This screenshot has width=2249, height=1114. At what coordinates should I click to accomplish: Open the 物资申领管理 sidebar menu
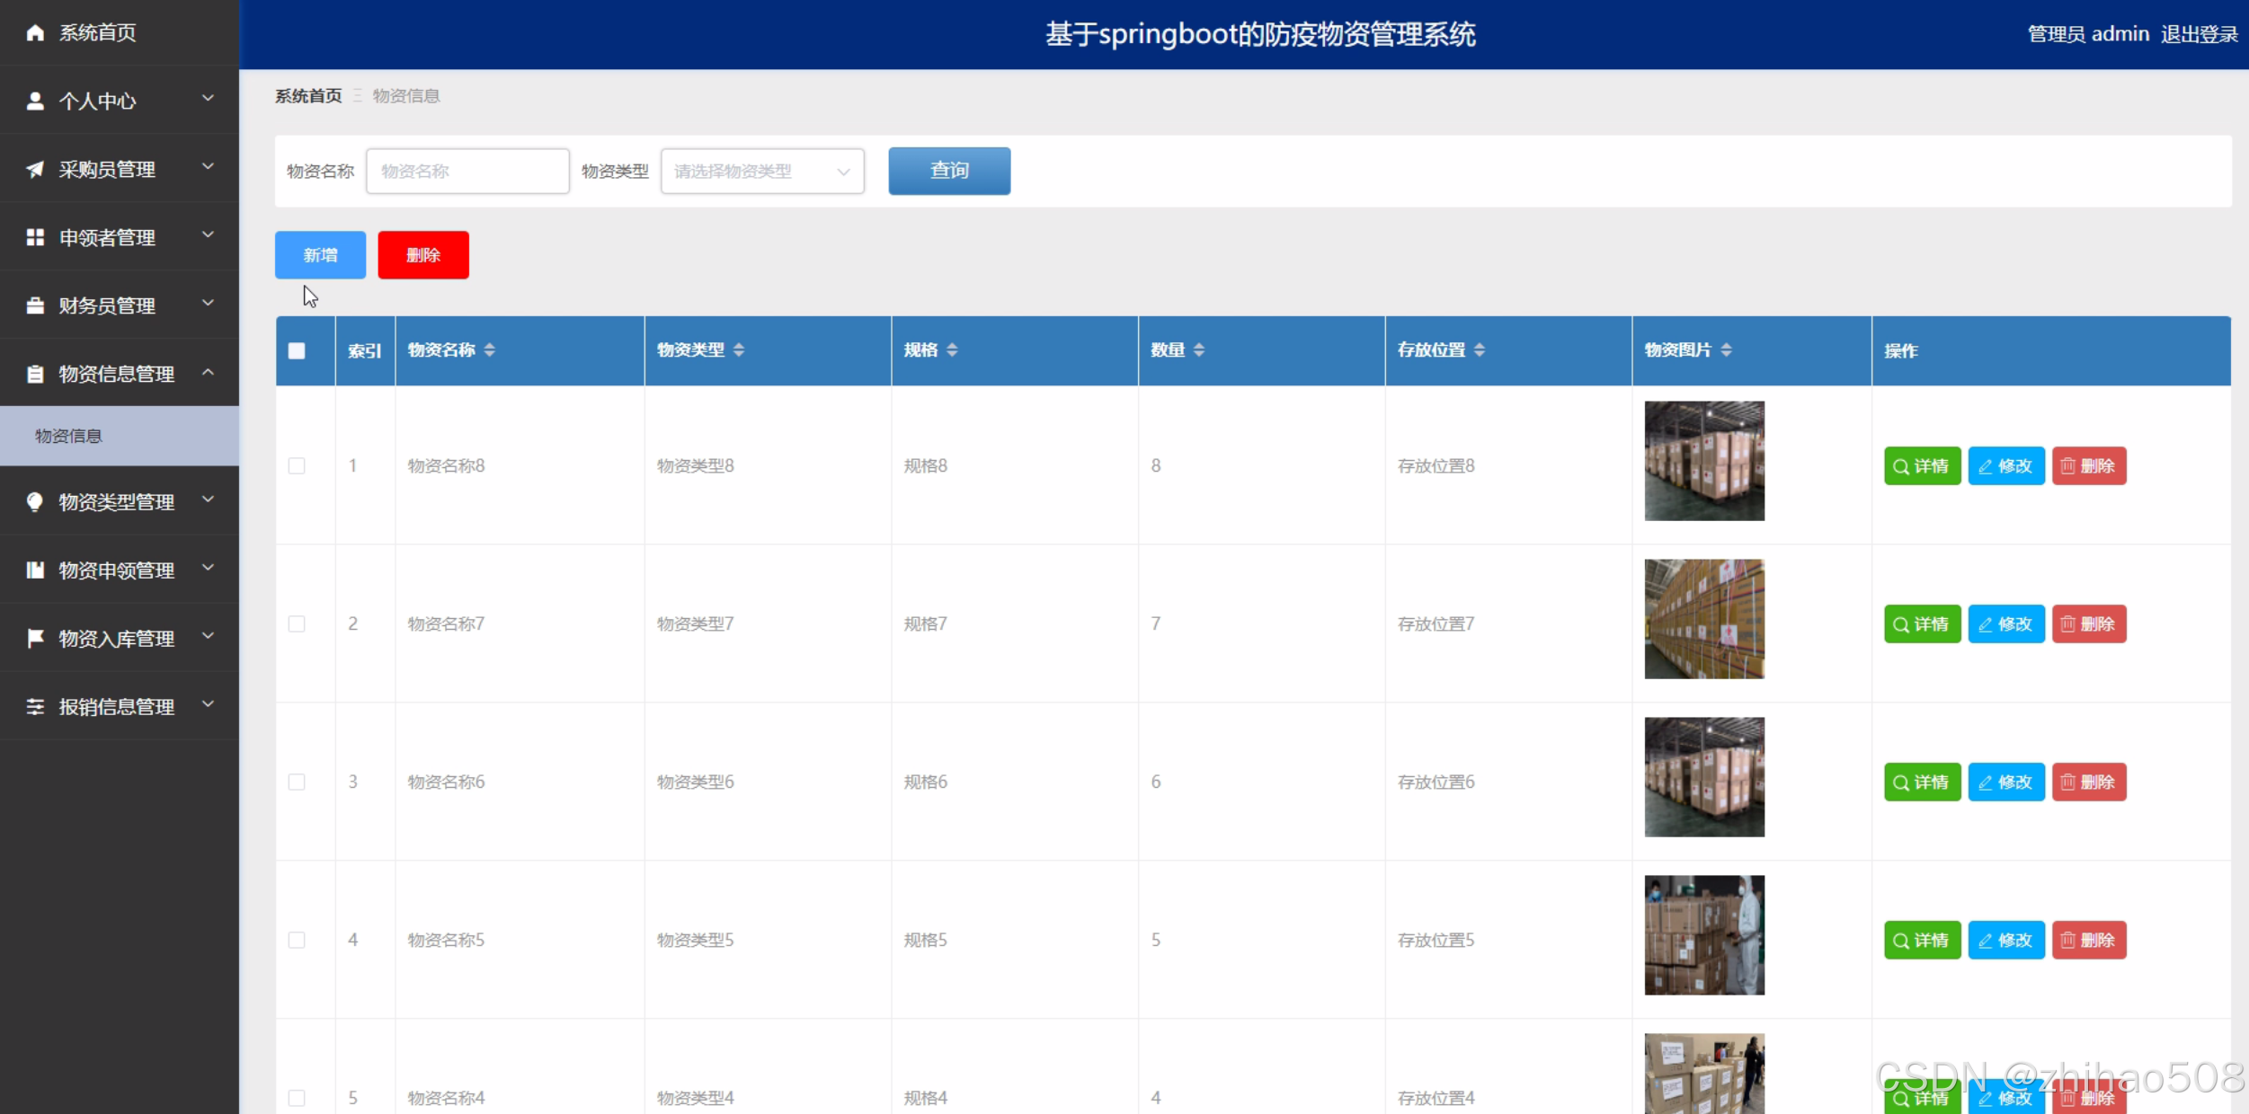117,570
